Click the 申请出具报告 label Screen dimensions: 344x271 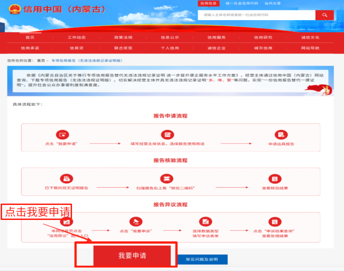tap(281, 144)
